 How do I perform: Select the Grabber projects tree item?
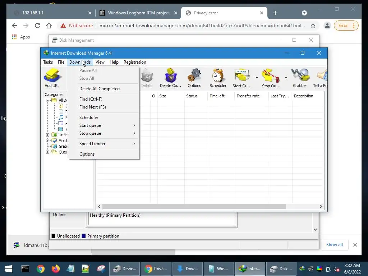(59, 146)
